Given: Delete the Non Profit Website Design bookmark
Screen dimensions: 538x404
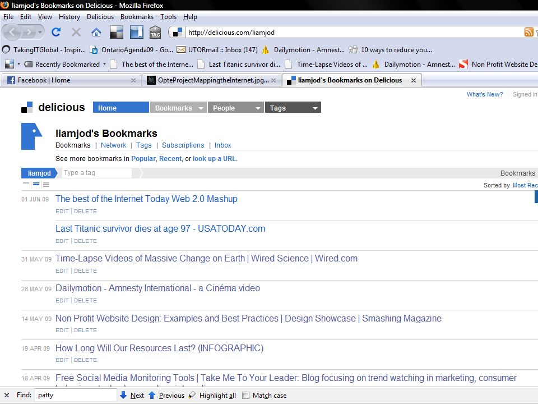Looking at the screenshot, I should 85,330.
